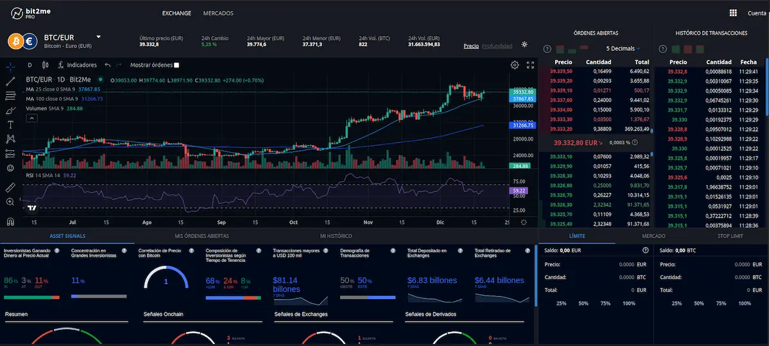Open the Indicadores button
Screen dimensions: 770x346
click(77, 65)
